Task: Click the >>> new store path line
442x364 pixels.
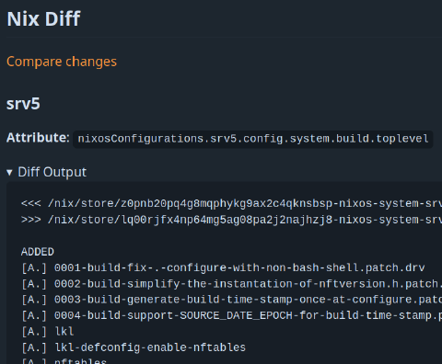Action: click(x=231, y=220)
